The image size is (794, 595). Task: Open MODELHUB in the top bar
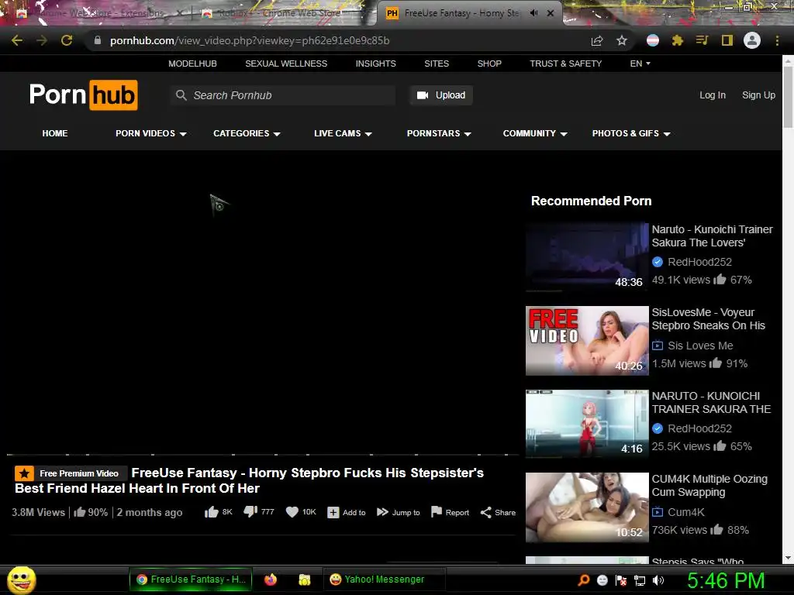click(x=192, y=64)
